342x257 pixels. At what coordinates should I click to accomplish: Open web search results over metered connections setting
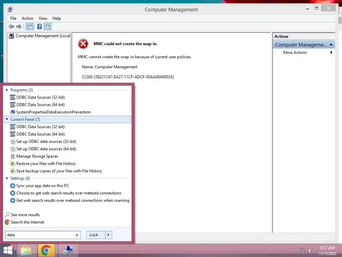(x=69, y=193)
